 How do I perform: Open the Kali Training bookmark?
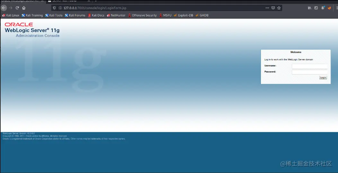(x=32, y=15)
